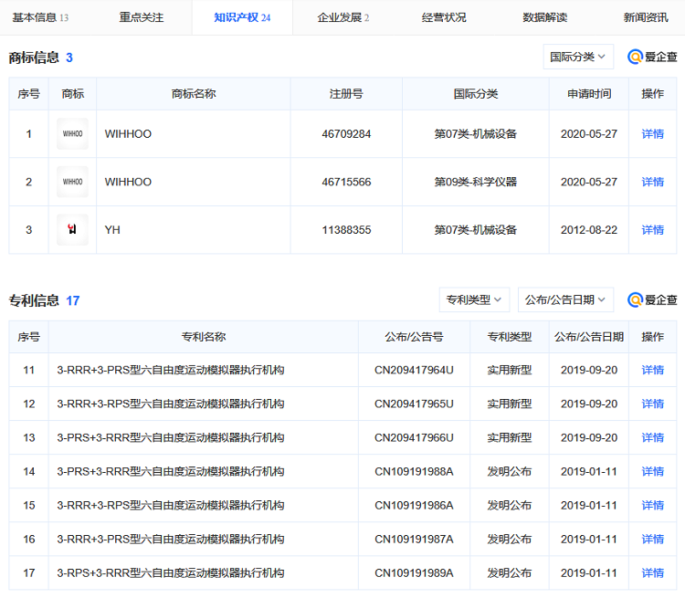Click 详情 for patent CN109191989A
Screen dimensions: 685x598
pos(653,572)
